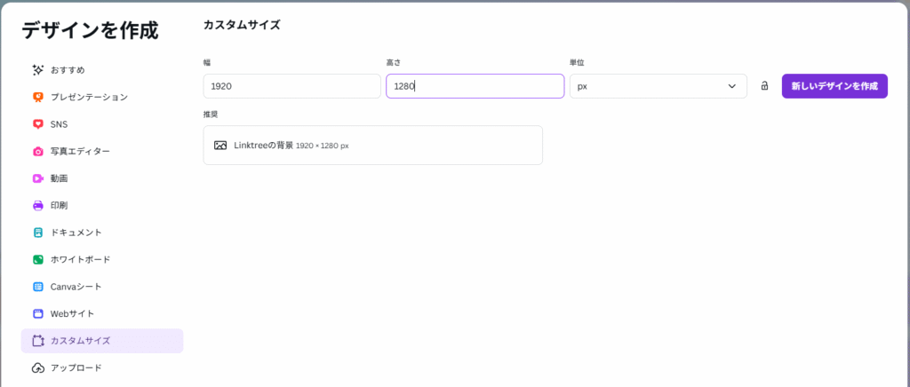The height and width of the screenshot is (387, 910).
Task: Click the video icon for 動画
Action: pyautogui.click(x=37, y=178)
